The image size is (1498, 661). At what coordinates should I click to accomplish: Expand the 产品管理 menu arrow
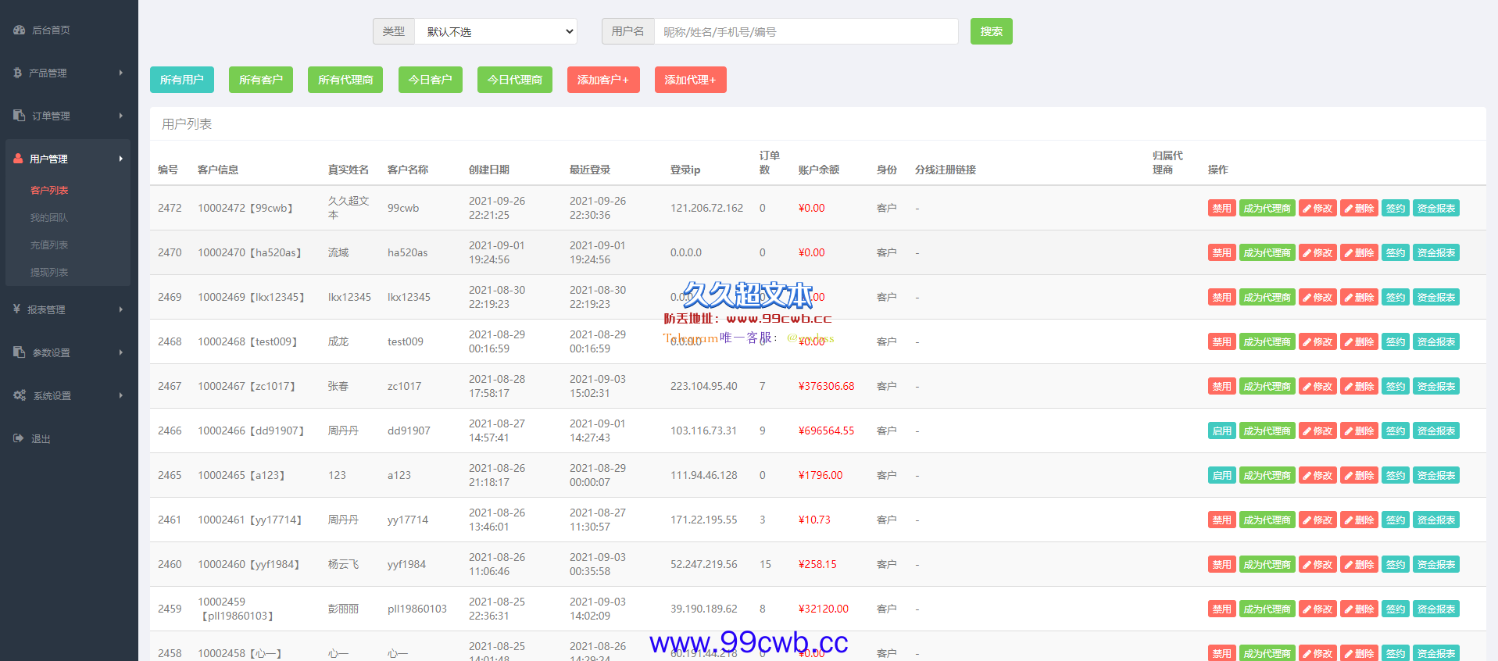coord(121,73)
